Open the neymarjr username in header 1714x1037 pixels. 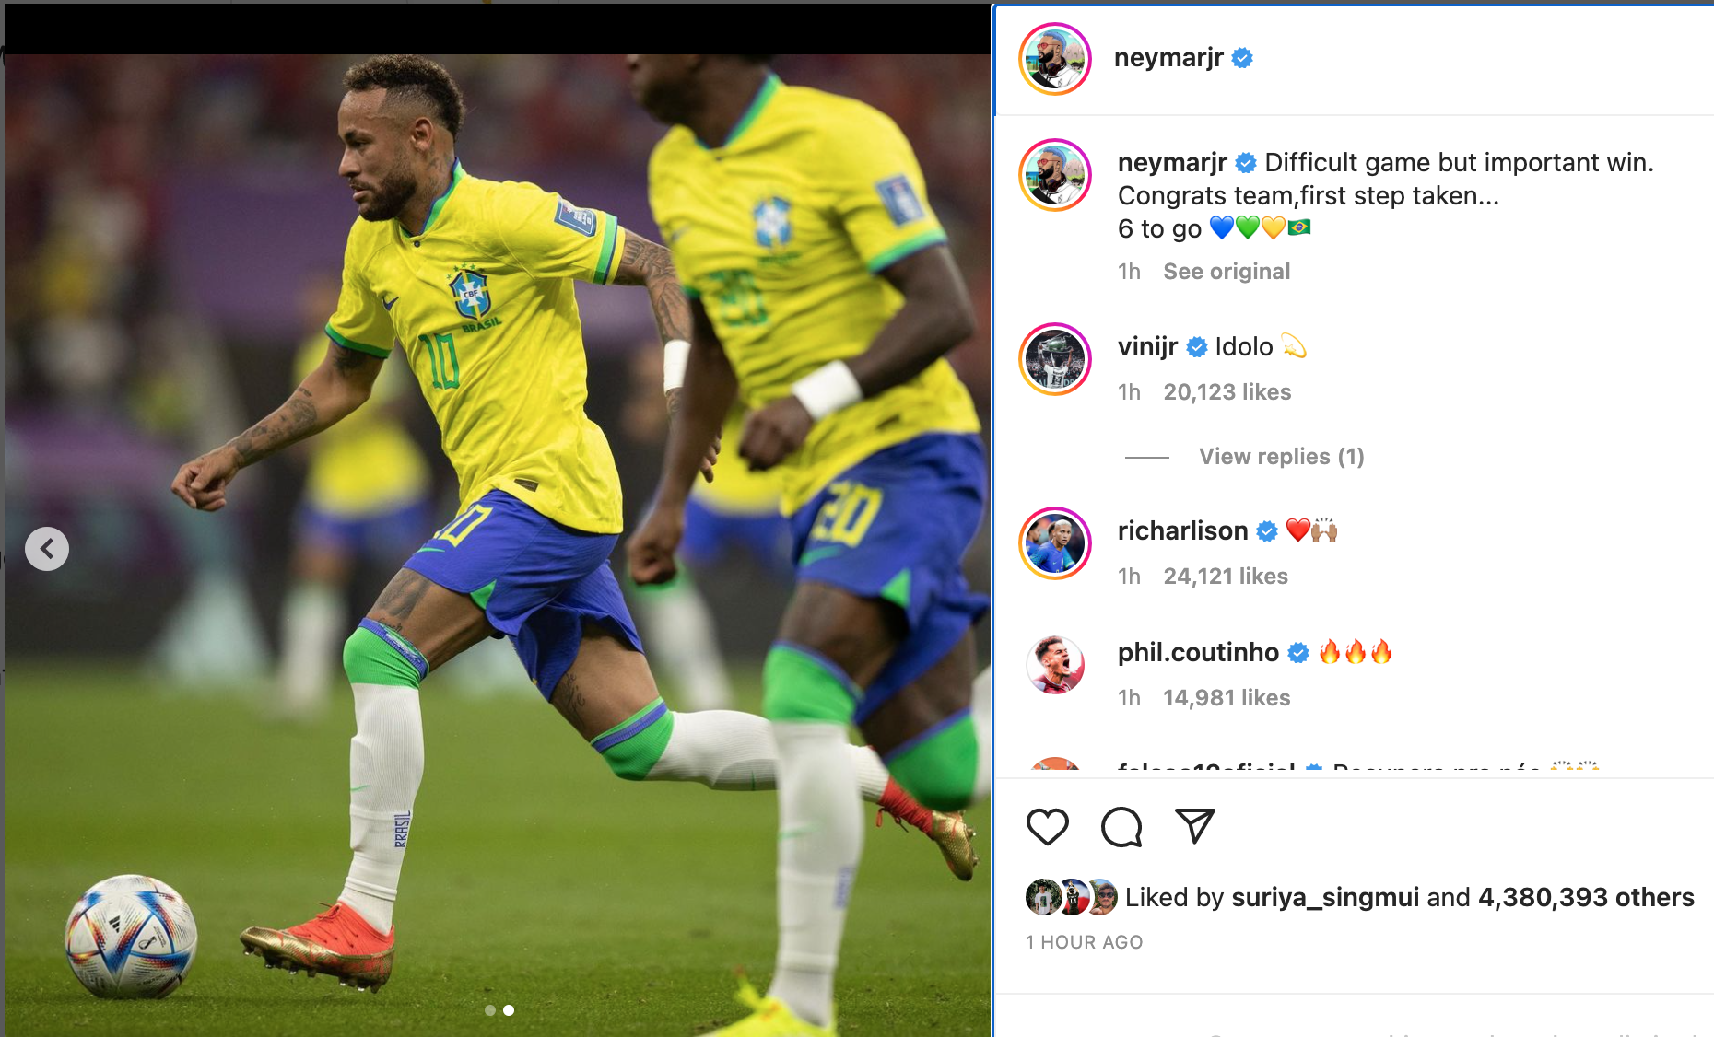tap(1168, 58)
